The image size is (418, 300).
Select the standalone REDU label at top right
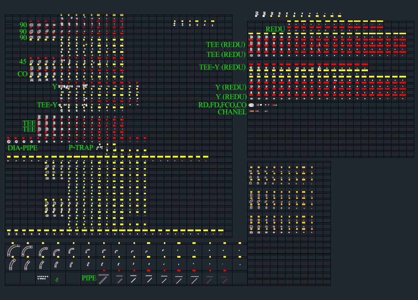[275, 29]
